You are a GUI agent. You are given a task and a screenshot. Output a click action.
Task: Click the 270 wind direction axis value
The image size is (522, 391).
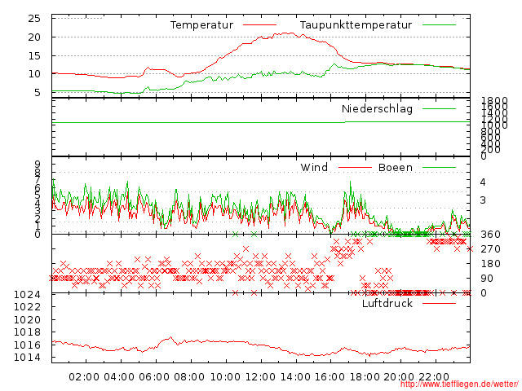coord(490,249)
